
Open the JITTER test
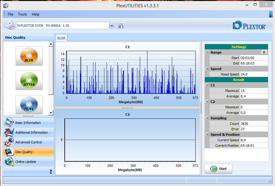29,80
